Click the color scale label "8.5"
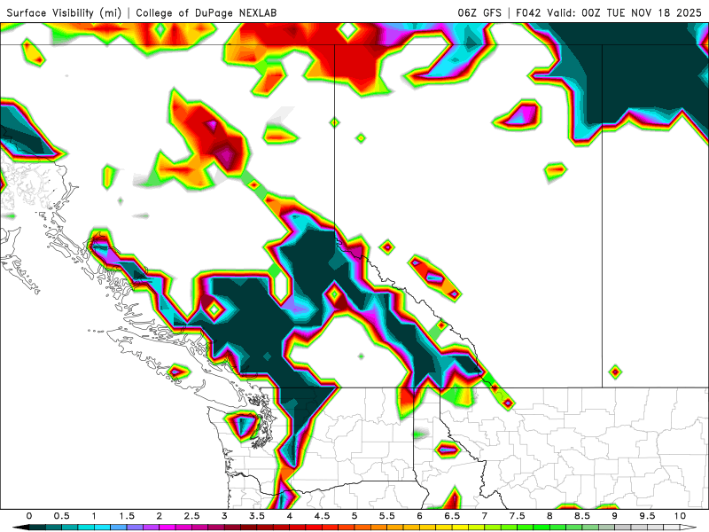The width and height of the screenshot is (709, 532). [582, 516]
